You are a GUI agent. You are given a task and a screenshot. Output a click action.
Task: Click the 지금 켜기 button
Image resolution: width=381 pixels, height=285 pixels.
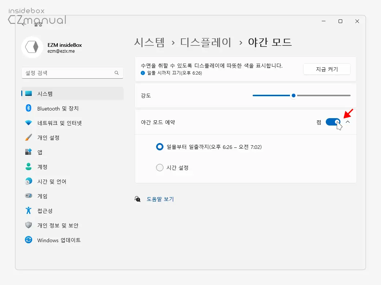327,69
